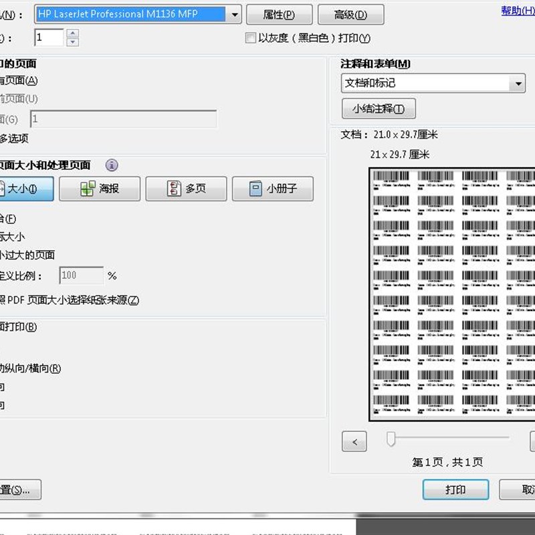The height and width of the screenshot is (535, 535).
Task: Click the 打印 print button
Action: tap(455, 490)
